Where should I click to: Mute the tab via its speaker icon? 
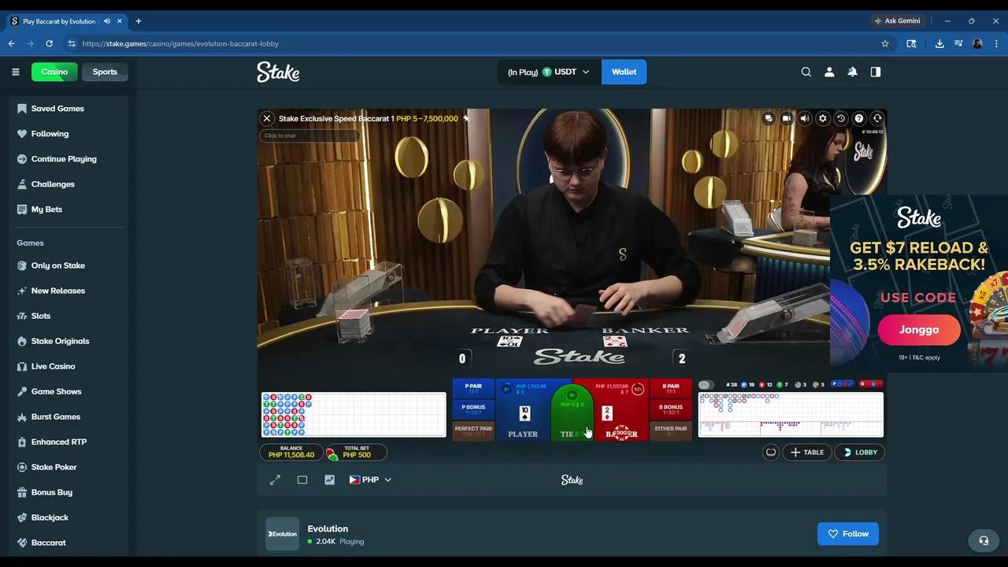[107, 21]
